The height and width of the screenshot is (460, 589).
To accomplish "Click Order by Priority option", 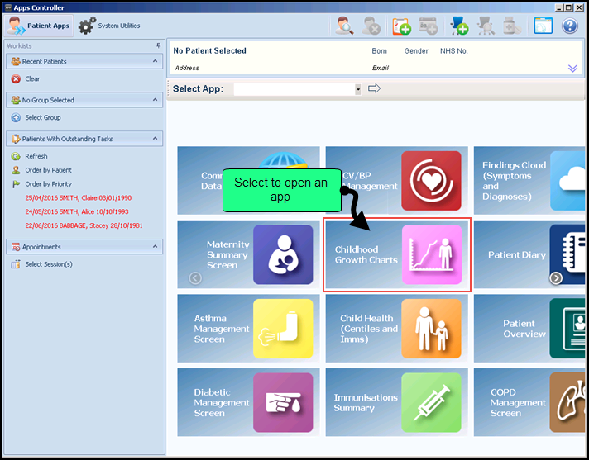I will (48, 184).
